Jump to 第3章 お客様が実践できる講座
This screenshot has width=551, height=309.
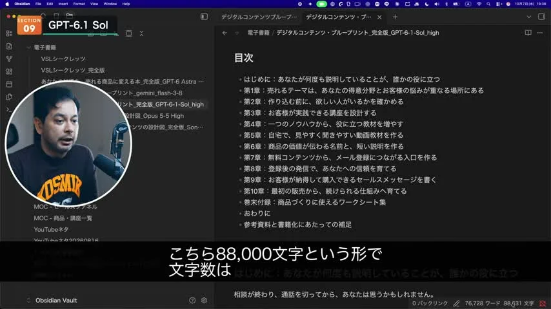pyautogui.click(x=310, y=113)
